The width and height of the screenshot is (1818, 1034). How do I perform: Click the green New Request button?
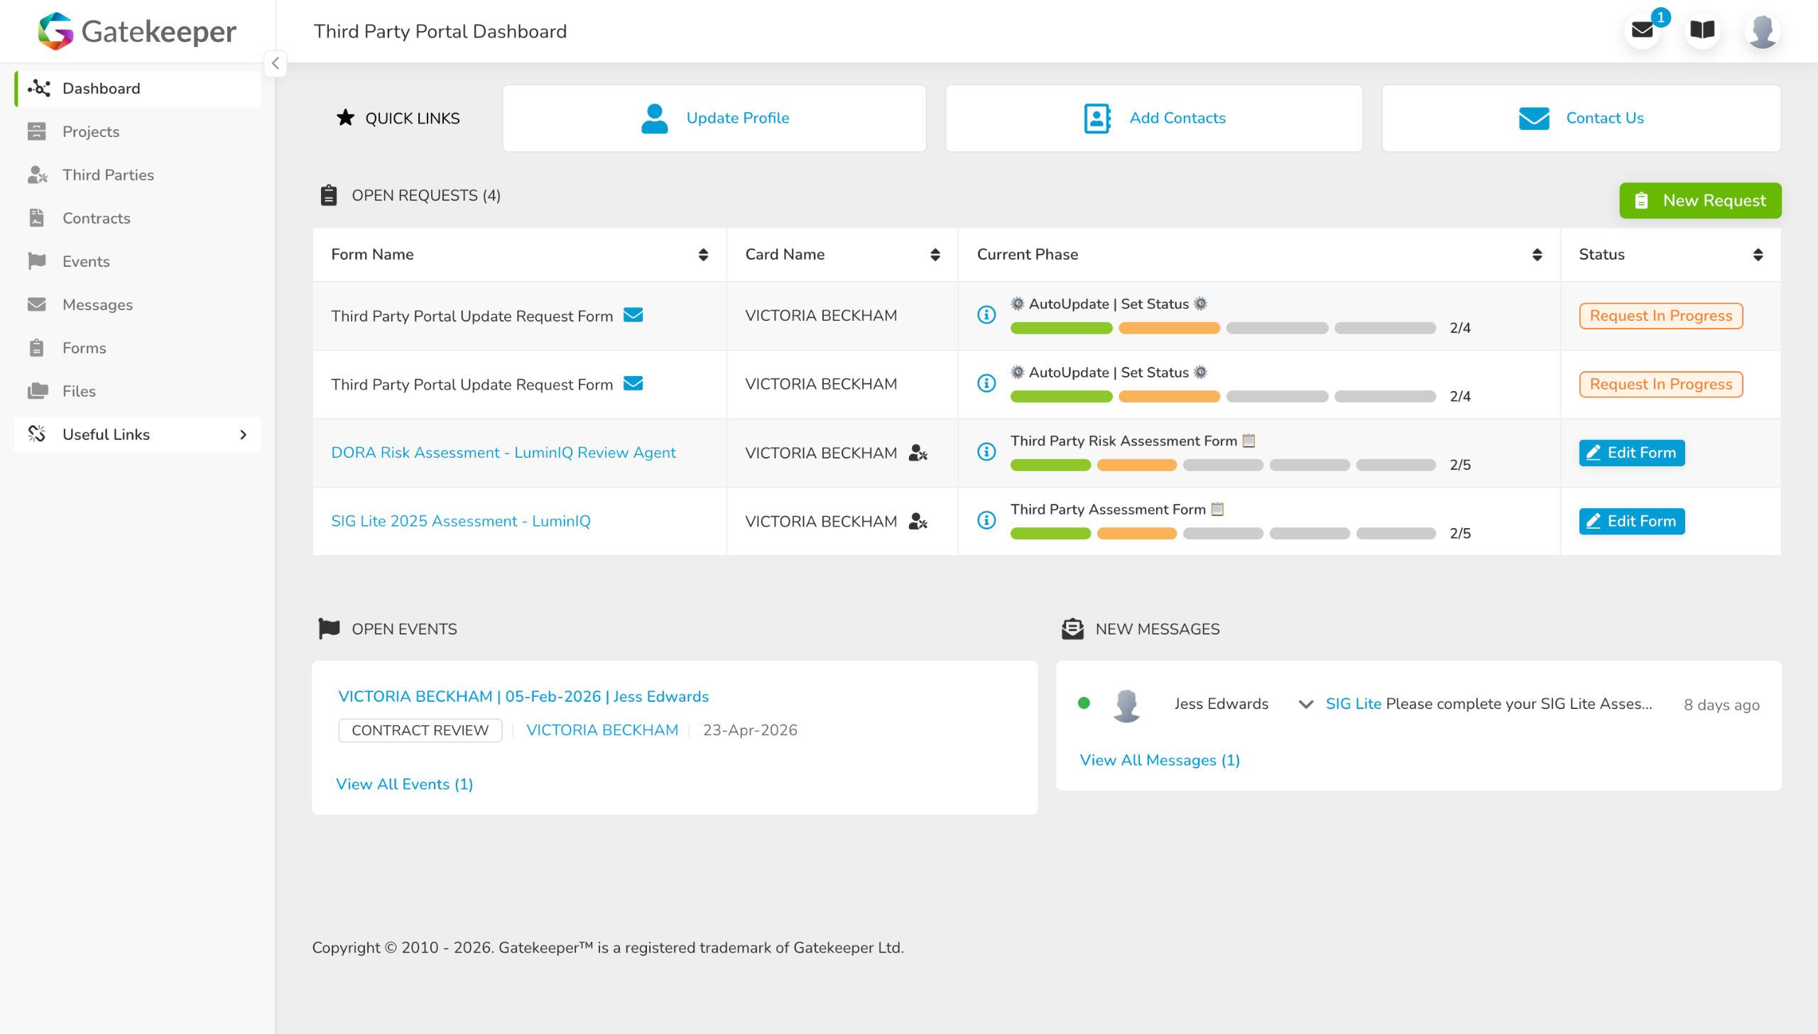pos(1699,200)
